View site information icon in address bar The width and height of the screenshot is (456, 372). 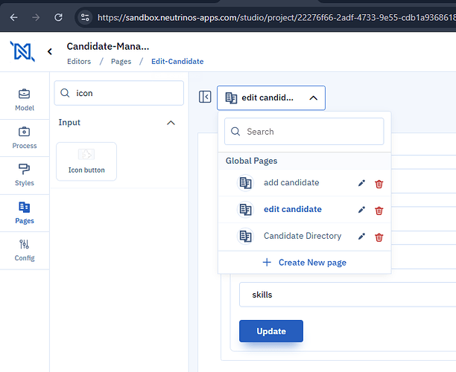tap(85, 17)
